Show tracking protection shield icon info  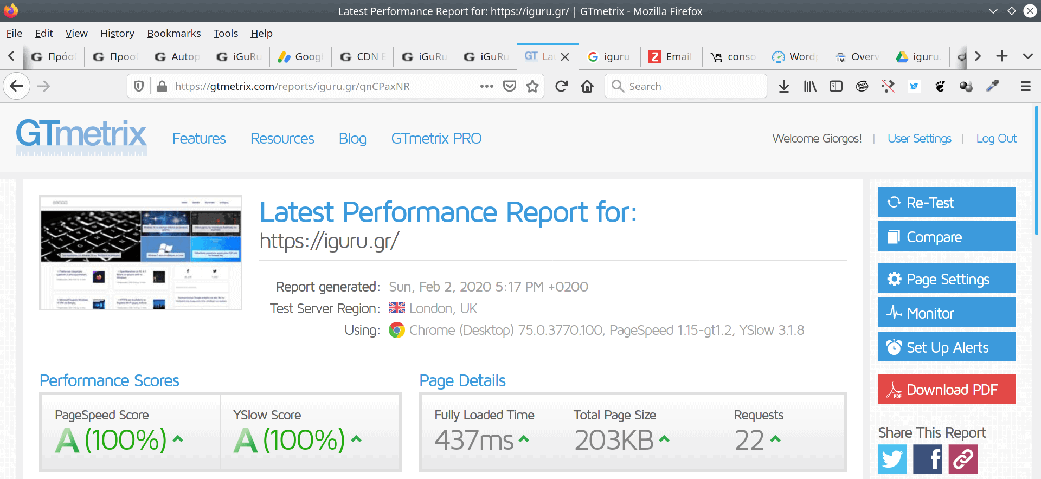click(139, 86)
